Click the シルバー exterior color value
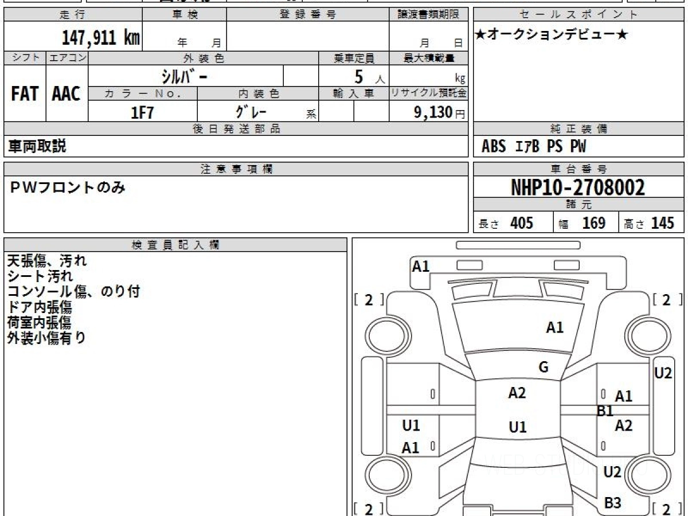688x516 pixels. point(183,76)
